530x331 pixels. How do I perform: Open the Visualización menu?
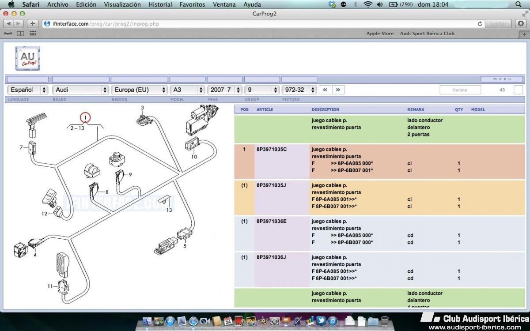(122, 4)
